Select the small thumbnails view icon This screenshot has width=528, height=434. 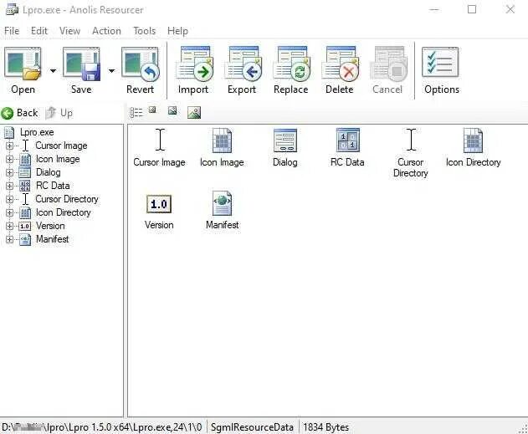[152, 110]
